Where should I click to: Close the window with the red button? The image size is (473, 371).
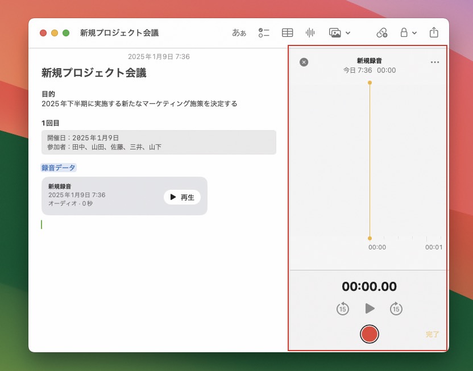click(43, 33)
